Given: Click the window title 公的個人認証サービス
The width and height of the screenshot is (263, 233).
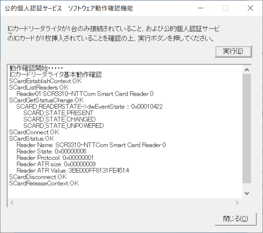Looking at the screenshot, I should pos(69,8).
